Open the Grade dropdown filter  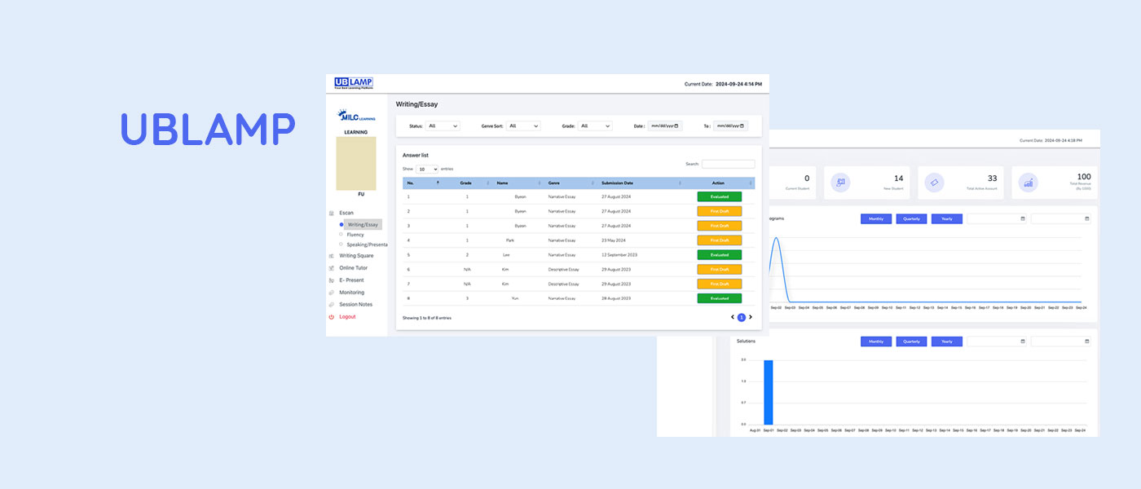click(595, 126)
